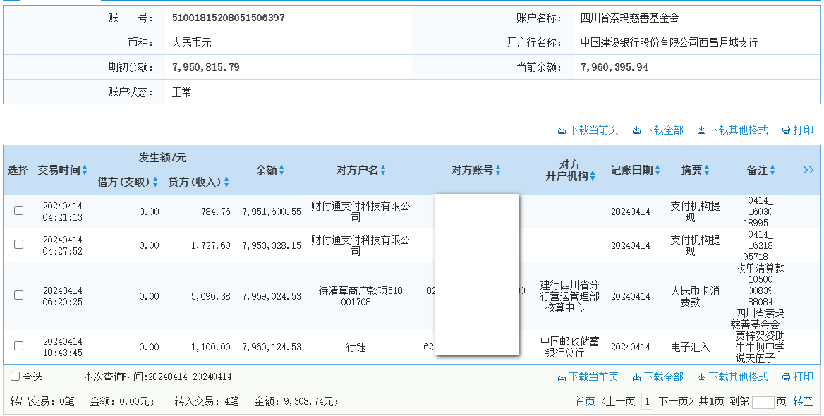This screenshot has height=416, width=824.
Task: Sort by 备注 column arrows
Action: [x=772, y=170]
